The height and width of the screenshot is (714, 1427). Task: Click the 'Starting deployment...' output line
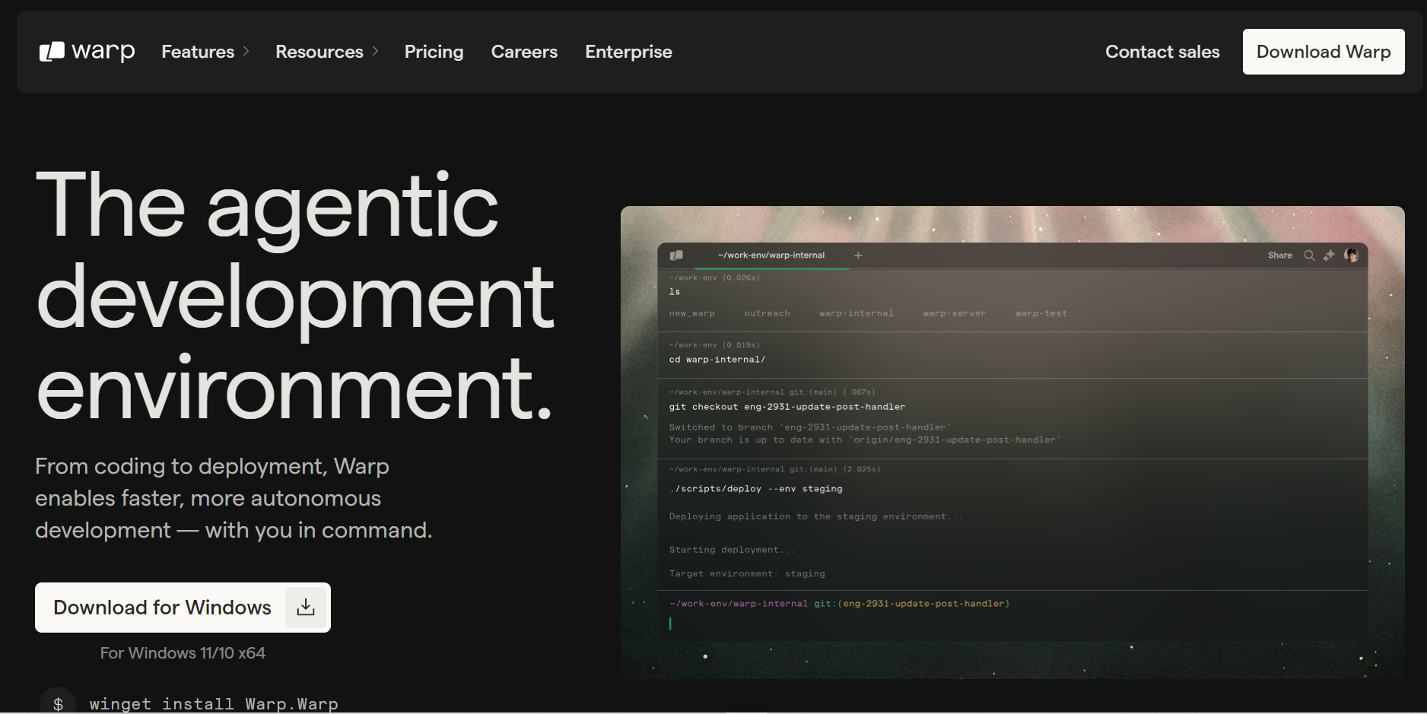(x=732, y=550)
